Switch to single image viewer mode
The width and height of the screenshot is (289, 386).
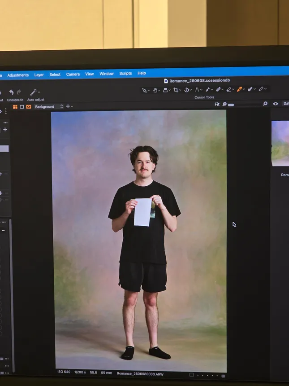pyautogui.click(x=22, y=106)
